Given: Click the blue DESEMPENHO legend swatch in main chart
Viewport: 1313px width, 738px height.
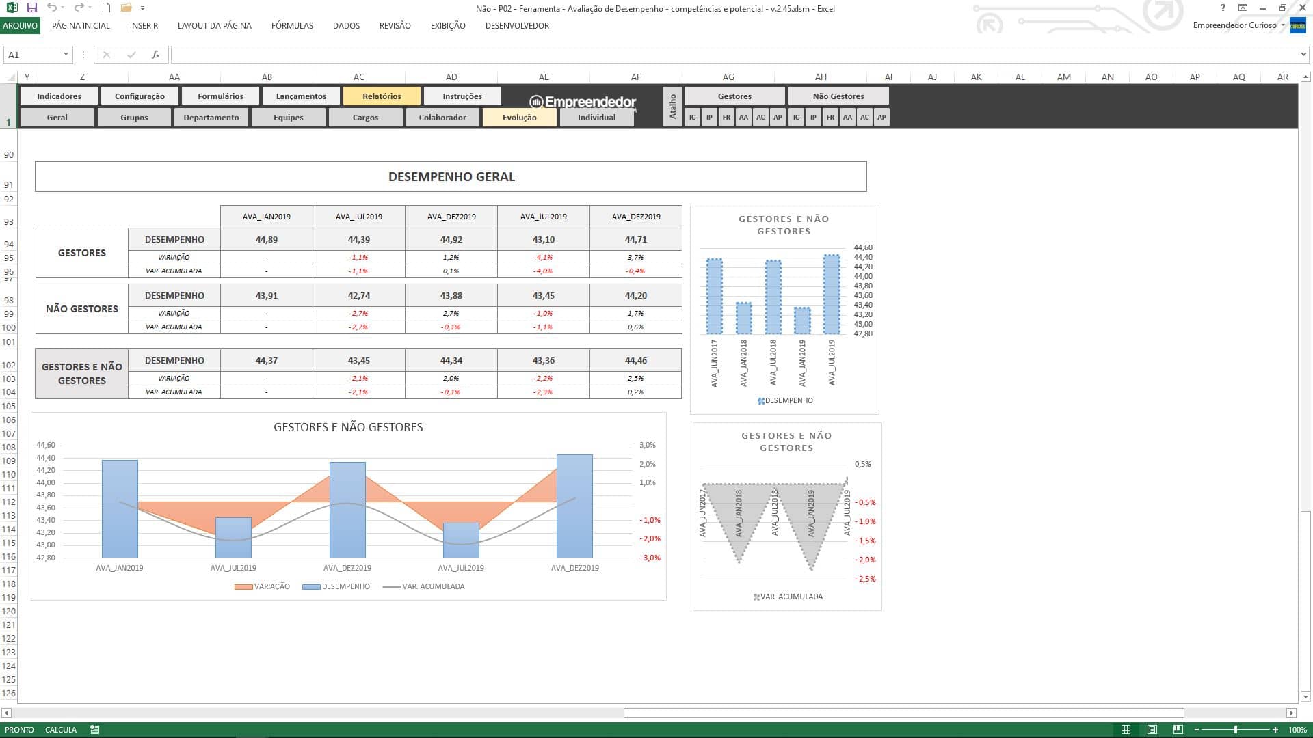Looking at the screenshot, I should [311, 586].
